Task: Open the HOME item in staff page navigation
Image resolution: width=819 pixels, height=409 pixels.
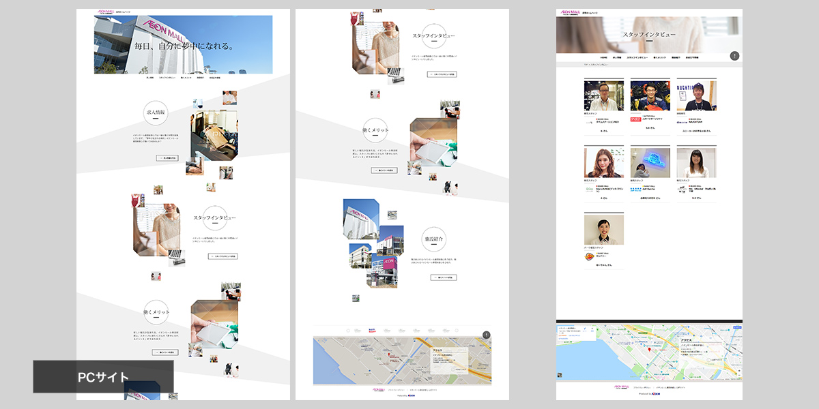Action: (603, 57)
